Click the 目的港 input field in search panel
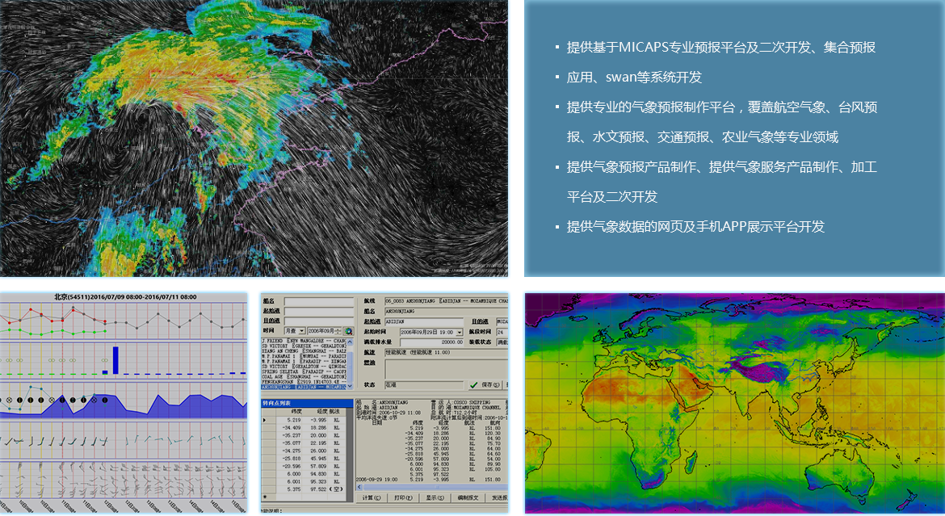Viewport: 945px width, 516px height. pos(319,321)
